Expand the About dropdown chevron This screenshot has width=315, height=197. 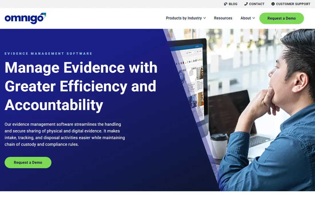tap(253, 18)
